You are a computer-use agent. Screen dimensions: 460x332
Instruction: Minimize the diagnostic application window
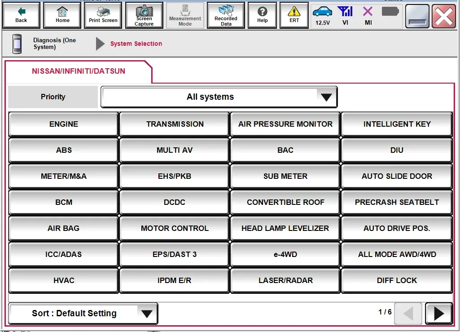pos(417,16)
